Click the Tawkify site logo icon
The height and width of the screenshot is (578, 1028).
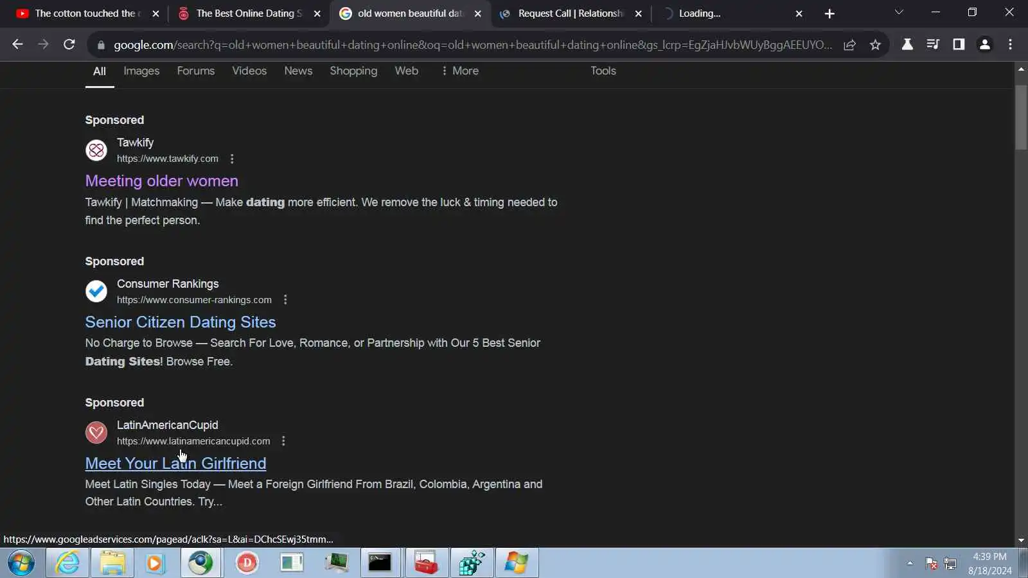pyautogui.click(x=96, y=150)
